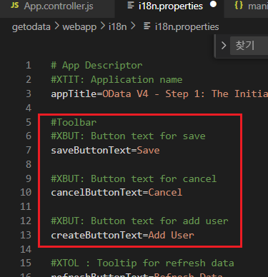Click line number 1 in the gutter
This screenshot has width=268, height=277.
29,65
